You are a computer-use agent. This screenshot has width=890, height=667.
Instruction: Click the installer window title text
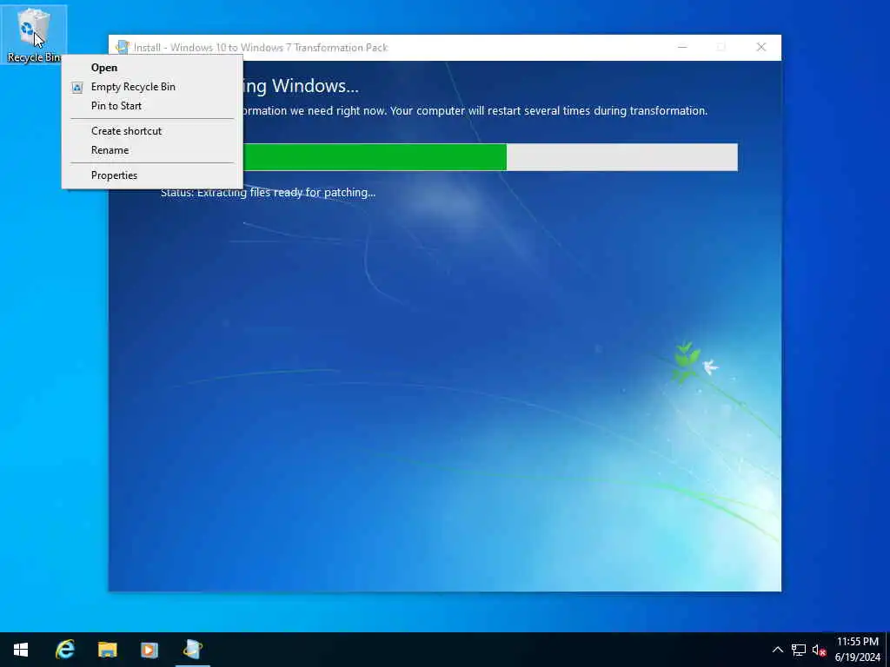[x=261, y=48]
